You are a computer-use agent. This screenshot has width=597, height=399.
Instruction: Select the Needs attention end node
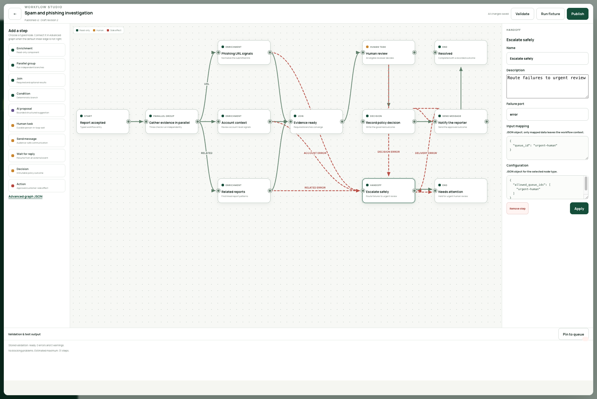point(461,191)
